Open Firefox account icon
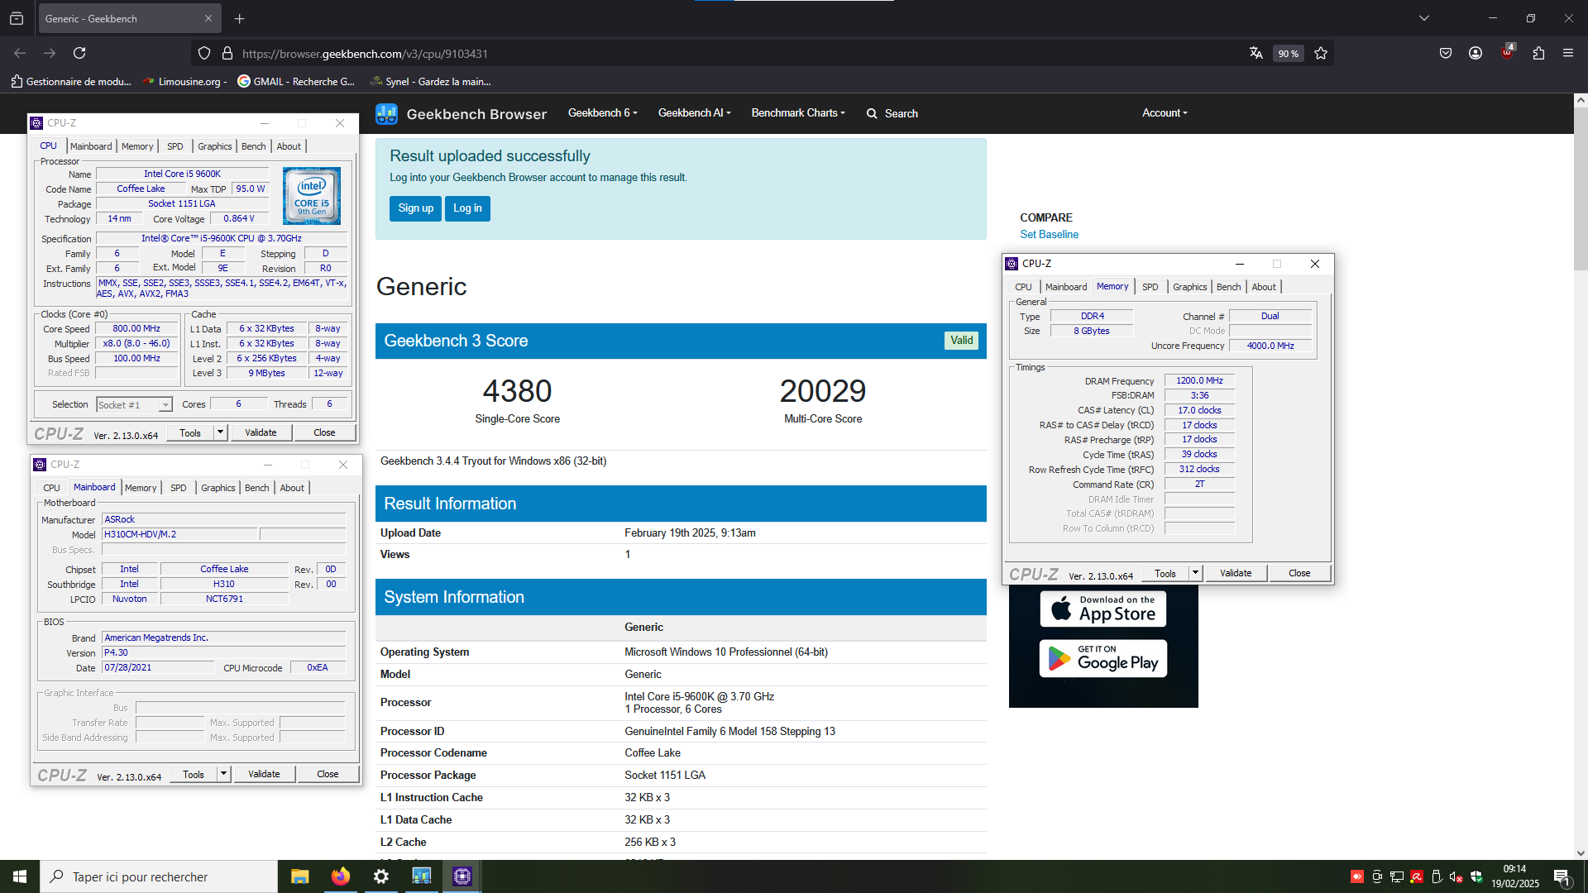This screenshot has height=893, width=1588. pyautogui.click(x=1476, y=53)
